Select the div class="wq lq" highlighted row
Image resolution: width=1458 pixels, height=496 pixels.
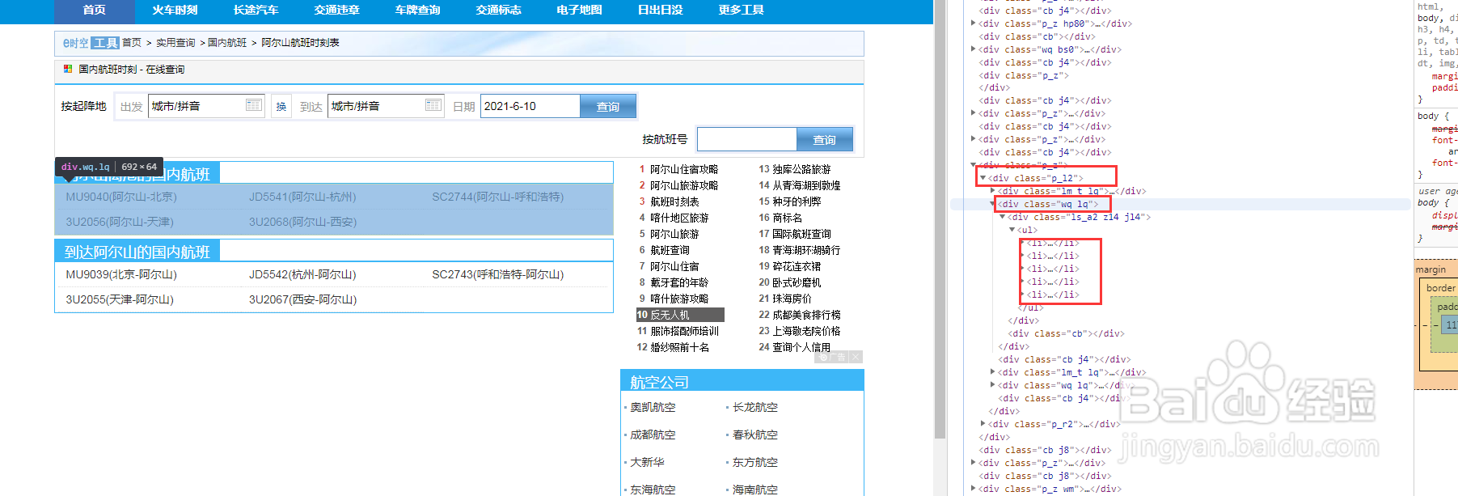tap(1181, 204)
